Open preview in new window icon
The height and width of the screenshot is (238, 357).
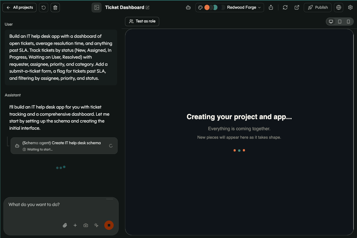click(297, 7)
